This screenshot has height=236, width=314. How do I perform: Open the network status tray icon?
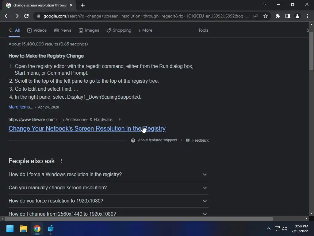(277, 229)
